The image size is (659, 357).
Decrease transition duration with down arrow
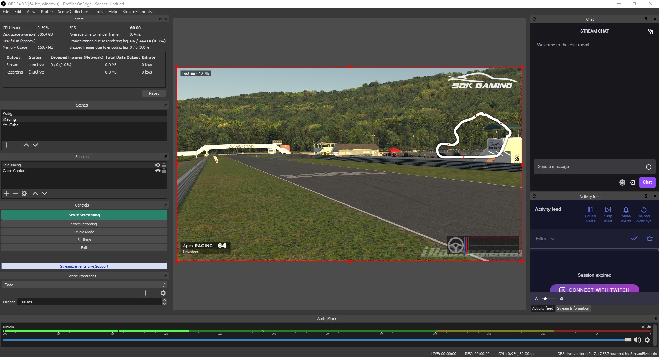(x=164, y=304)
